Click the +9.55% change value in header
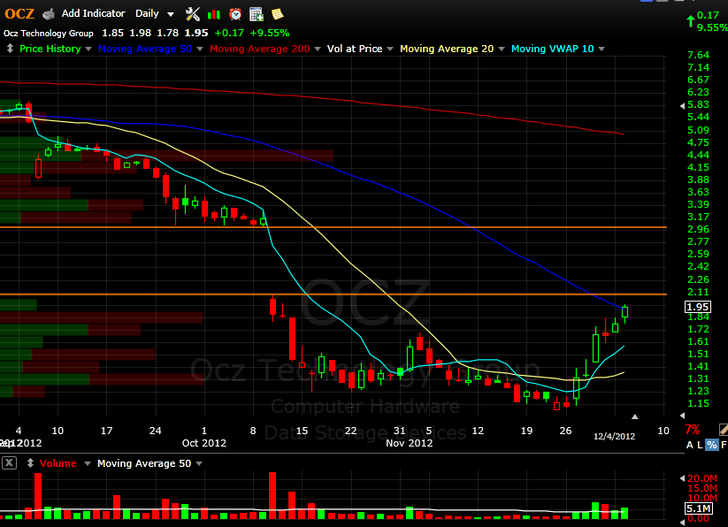The width and height of the screenshot is (728, 527). click(x=270, y=33)
